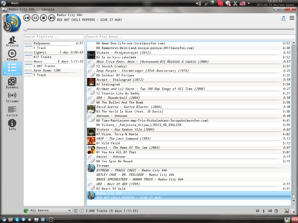Select track 00 You Spin Me Round

(189, 161)
